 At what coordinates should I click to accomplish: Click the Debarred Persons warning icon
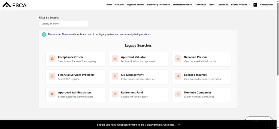click(178, 59)
